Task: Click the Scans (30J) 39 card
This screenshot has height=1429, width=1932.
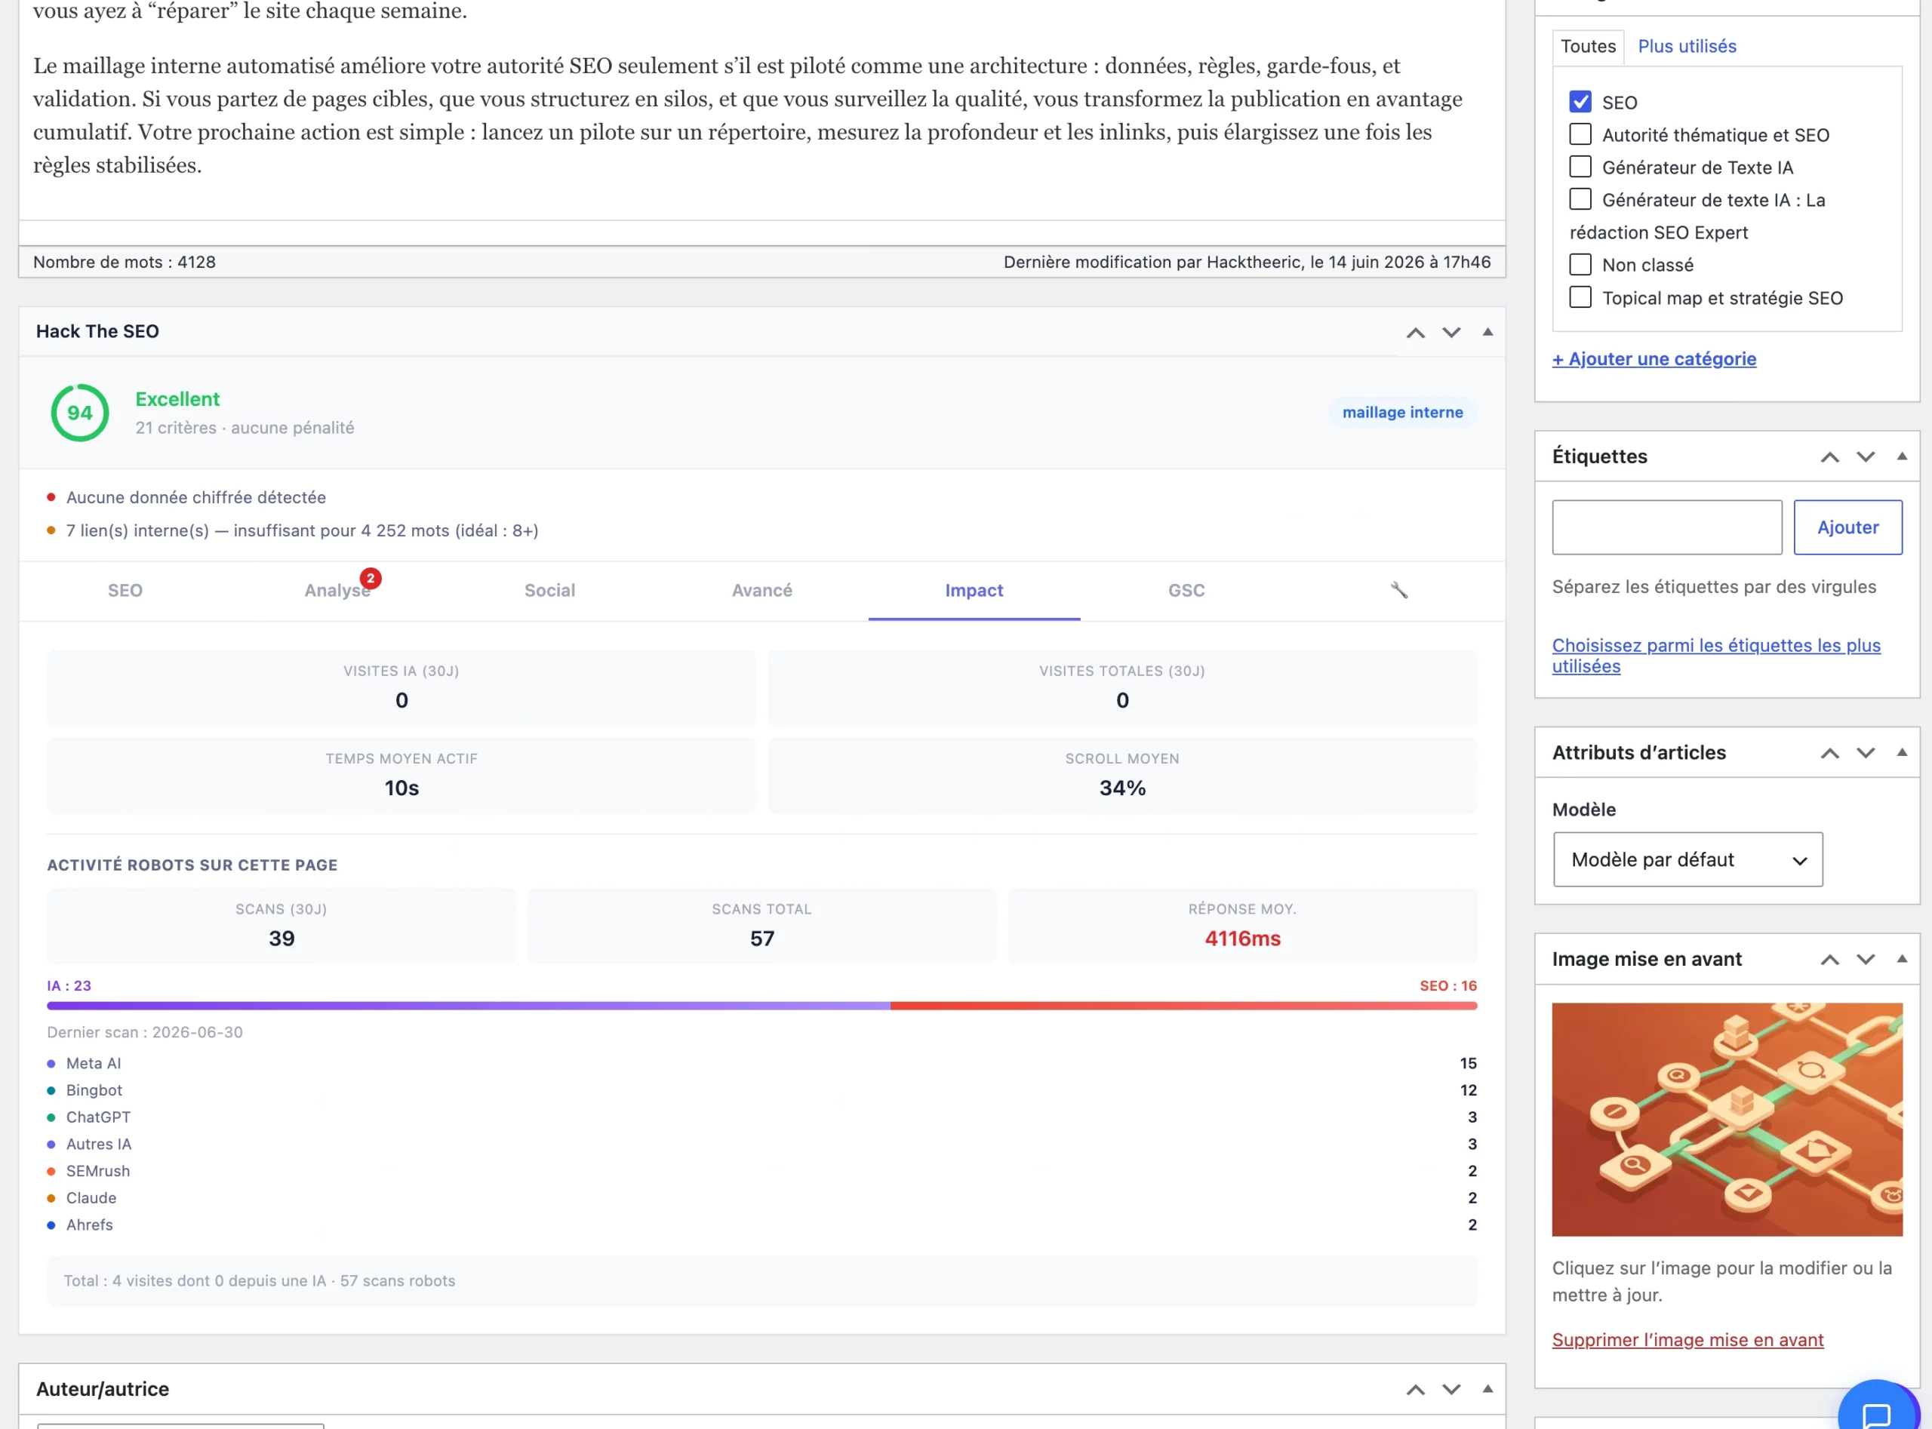Action: pyautogui.click(x=281, y=926)
